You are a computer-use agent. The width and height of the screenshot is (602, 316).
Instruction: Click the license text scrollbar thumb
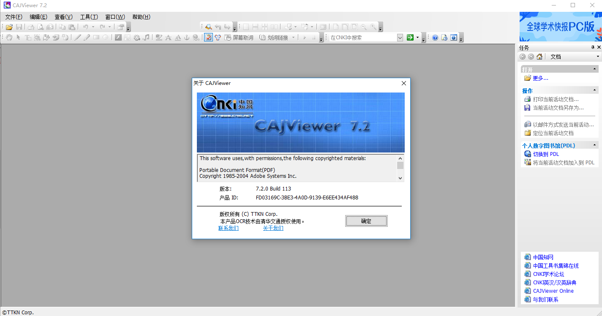point(400,165)
